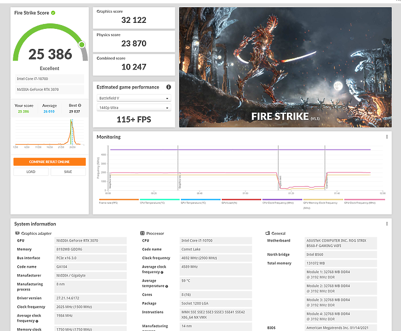Click the Combined score value 10 247
The image size is (401, 331).
pos(134,67)
